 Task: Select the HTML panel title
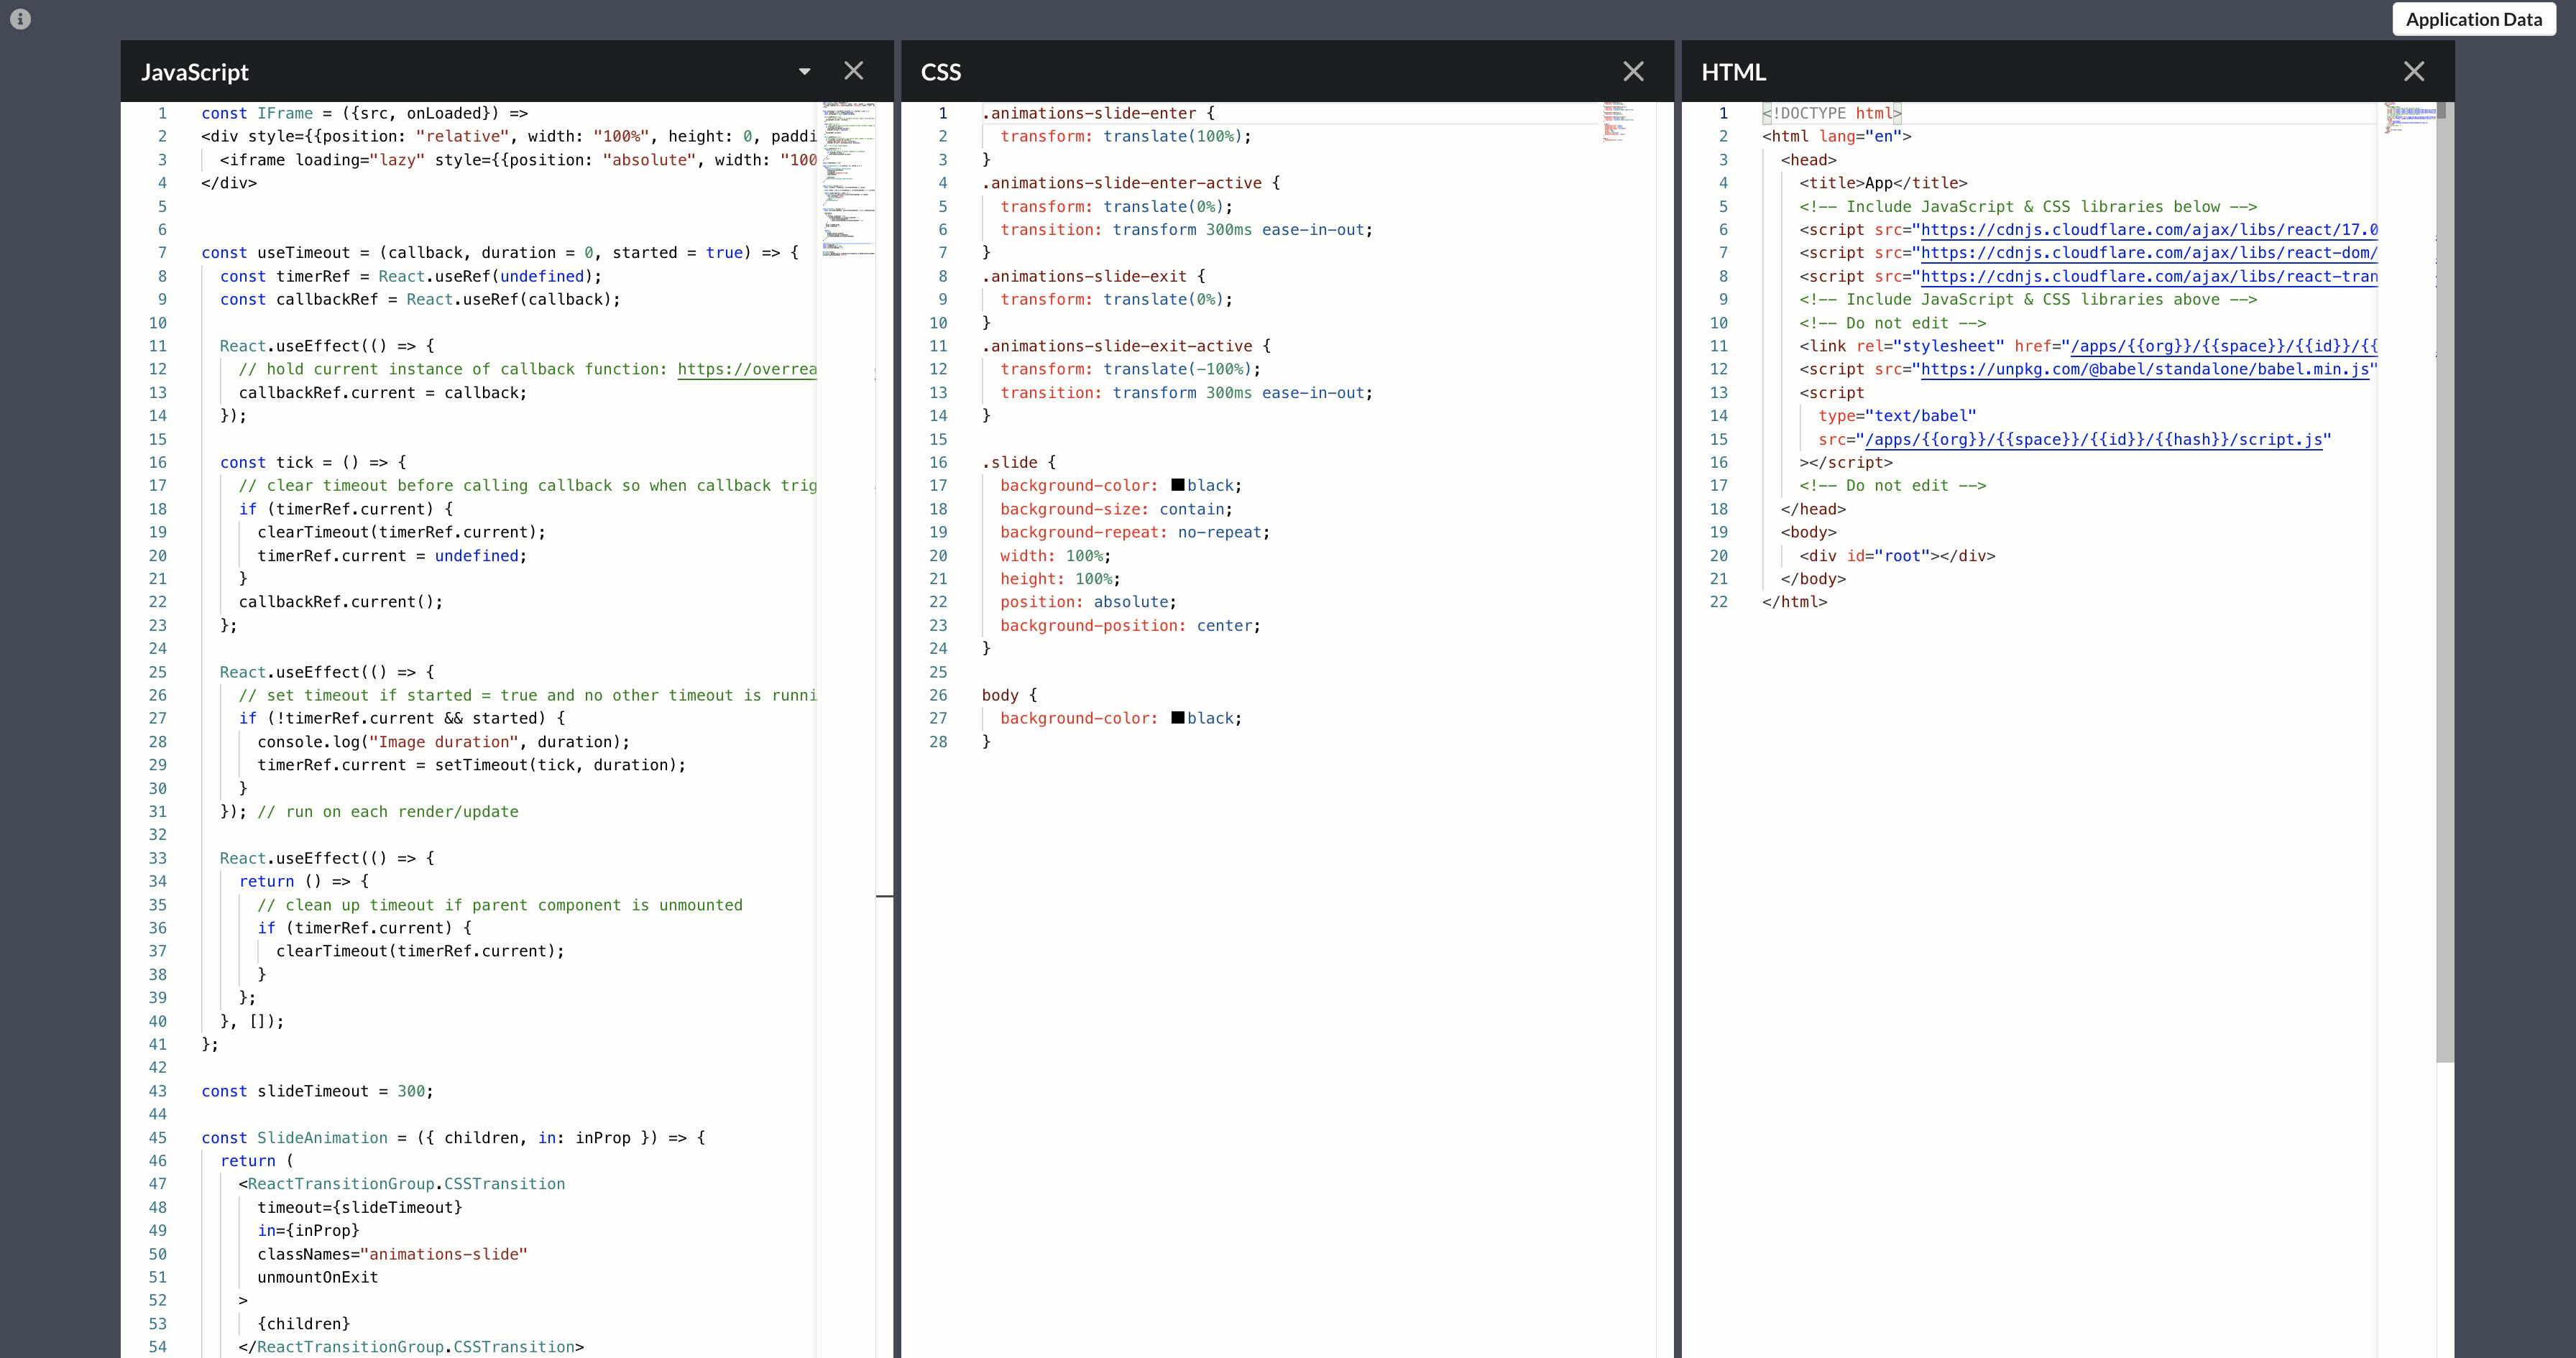tap(1734, 72)
